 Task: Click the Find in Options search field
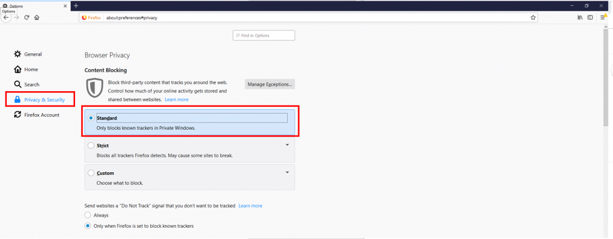(x=264, y=36)
